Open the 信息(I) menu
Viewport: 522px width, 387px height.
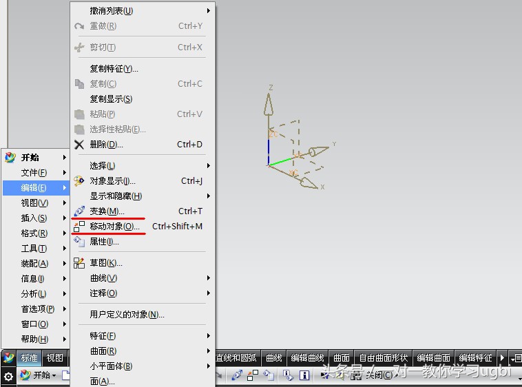click(36, 278)
